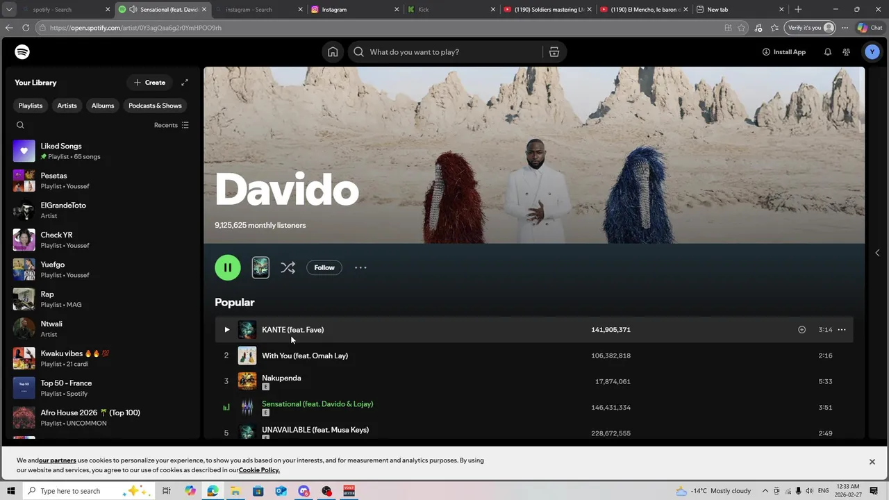Open the Browse icon in search bar
This screenshot has height=500, width=889.
pyautogui.click(x=554, y=52)
